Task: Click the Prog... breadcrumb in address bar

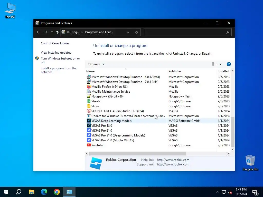Action: point(75,32)
